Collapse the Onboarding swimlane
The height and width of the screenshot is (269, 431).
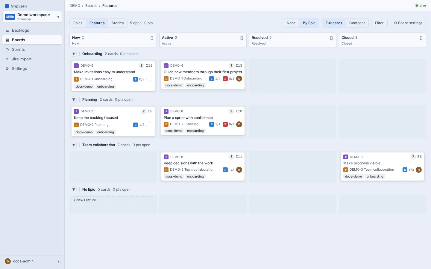pos(74,54)
